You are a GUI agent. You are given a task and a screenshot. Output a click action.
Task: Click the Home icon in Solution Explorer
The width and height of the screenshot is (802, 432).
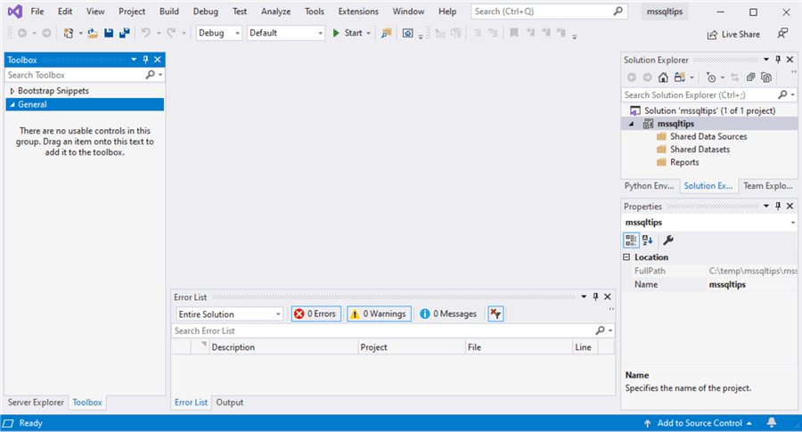pyautogui.click(x=663, y=77)
